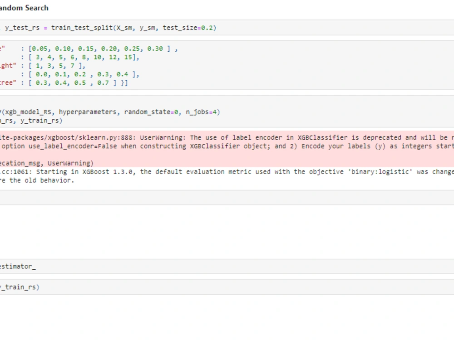Click the "andom Search" section heading
The width and height of the screenshot is (454, 340).
(24, 8)
